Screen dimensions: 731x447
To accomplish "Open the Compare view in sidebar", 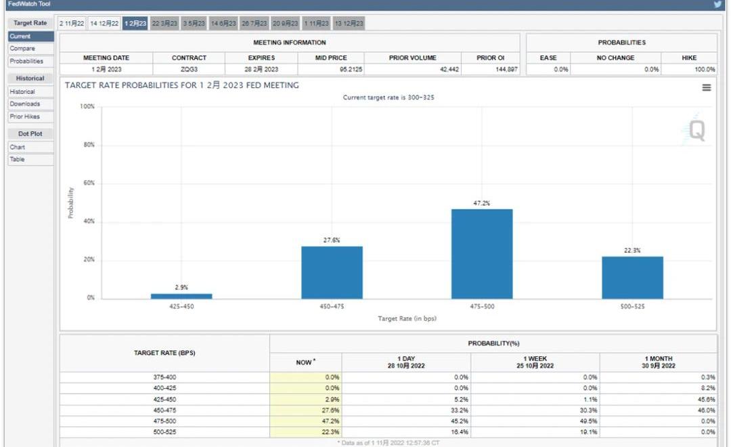I will (x=22, y=49).
